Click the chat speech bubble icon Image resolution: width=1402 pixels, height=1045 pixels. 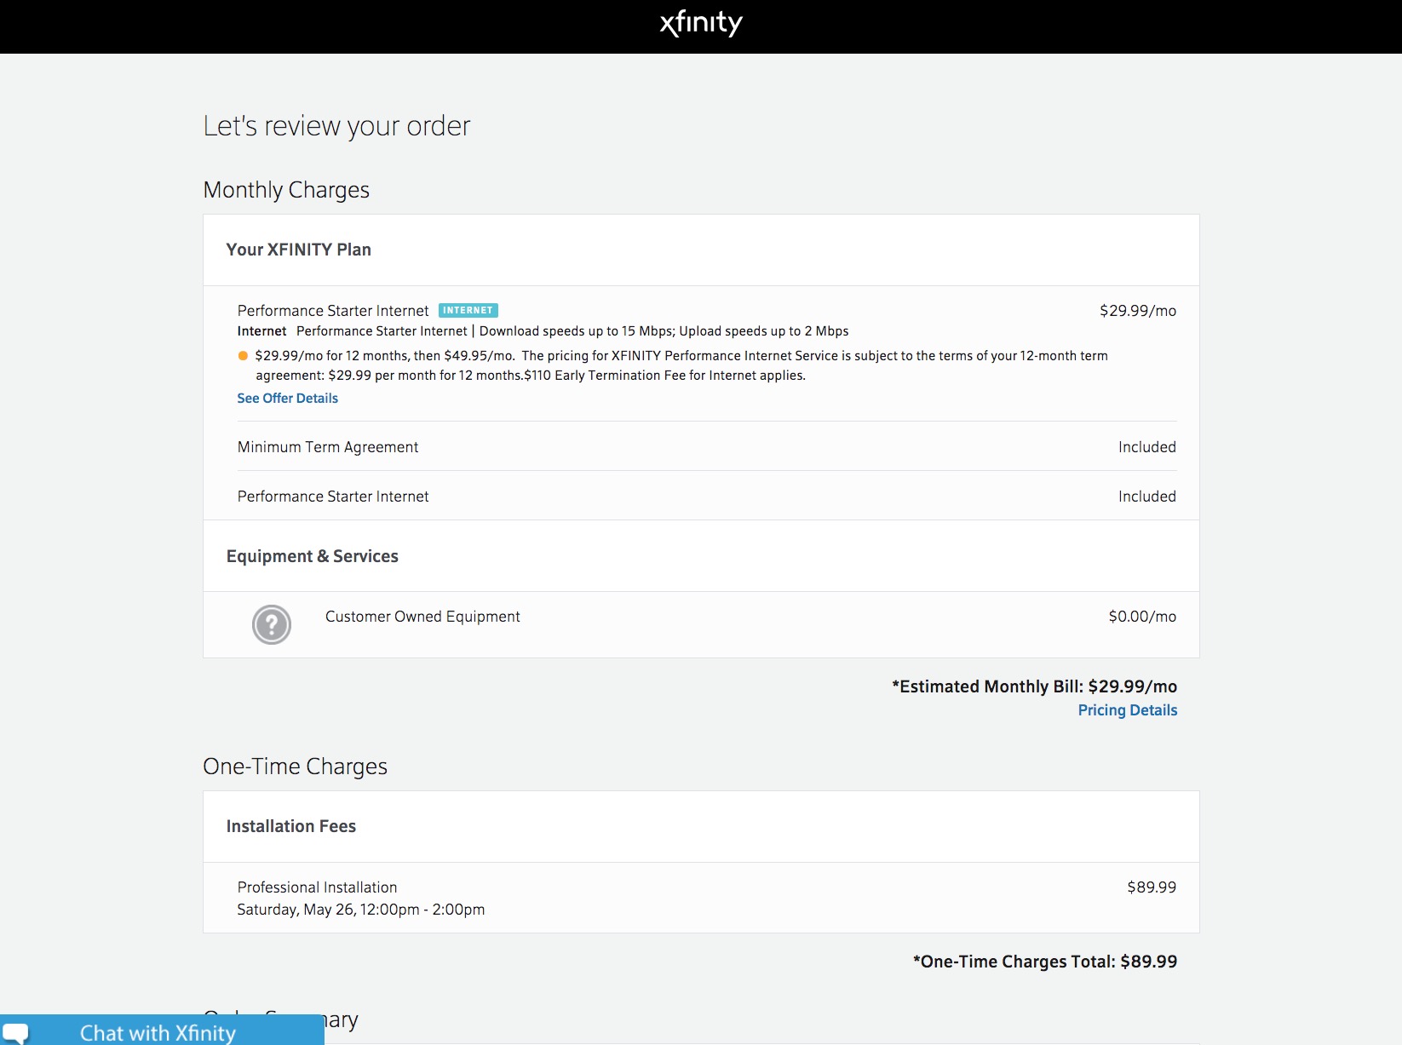[16, 1031]
